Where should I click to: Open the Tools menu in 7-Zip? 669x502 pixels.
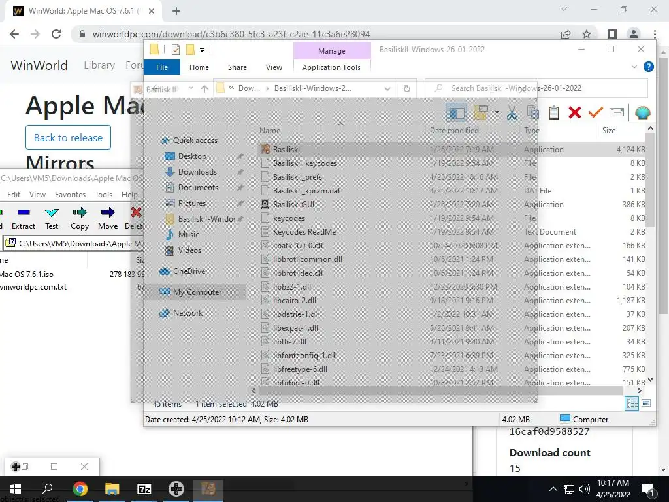pos(103,194)
